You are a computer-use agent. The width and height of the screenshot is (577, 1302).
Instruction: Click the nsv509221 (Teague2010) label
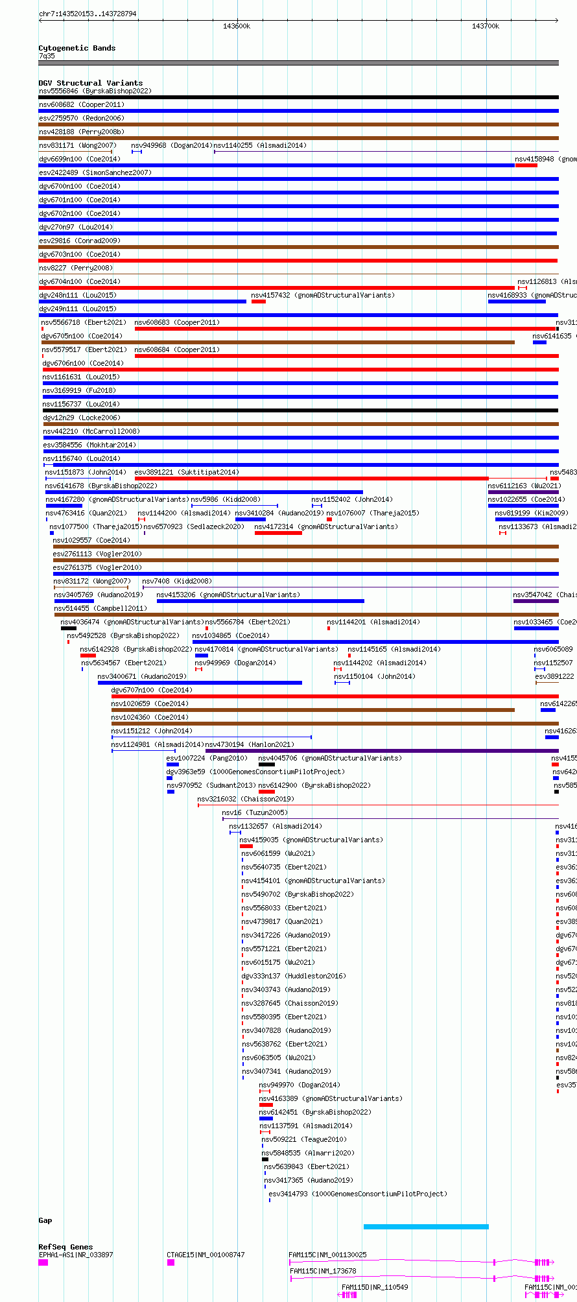point(304,1139)
